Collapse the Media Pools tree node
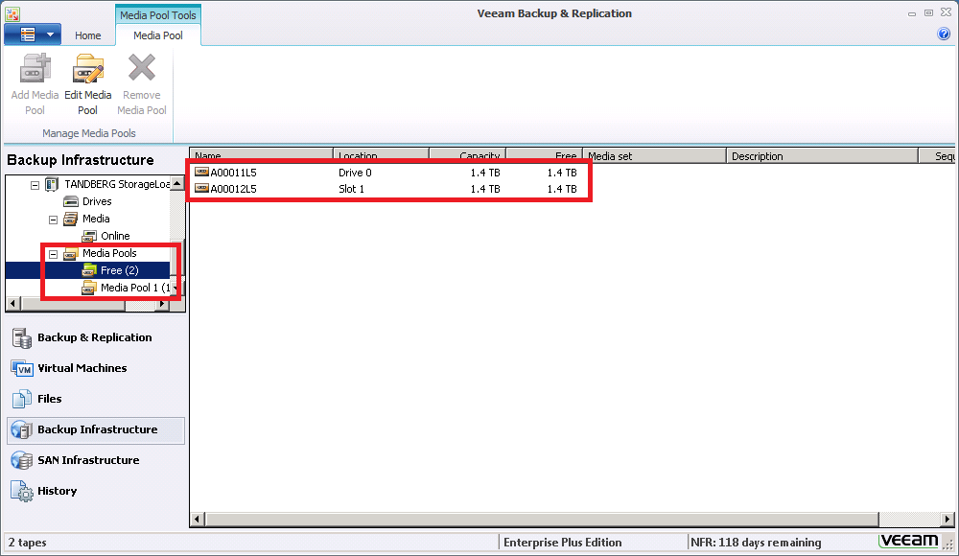The image size is (959, 556). [54, 254]
